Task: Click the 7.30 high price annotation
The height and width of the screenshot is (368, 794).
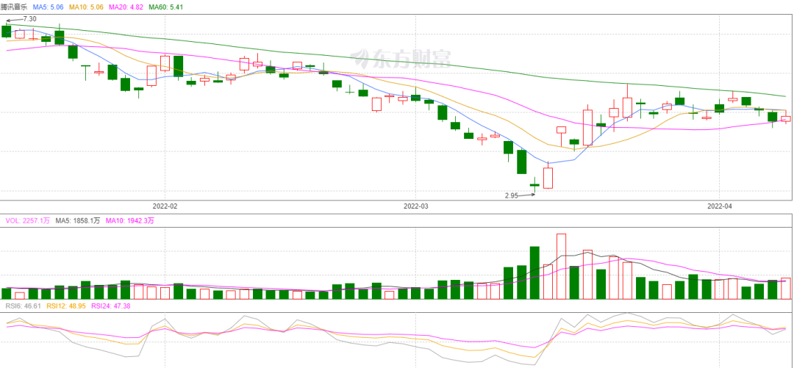Action: tap(30, 18)
